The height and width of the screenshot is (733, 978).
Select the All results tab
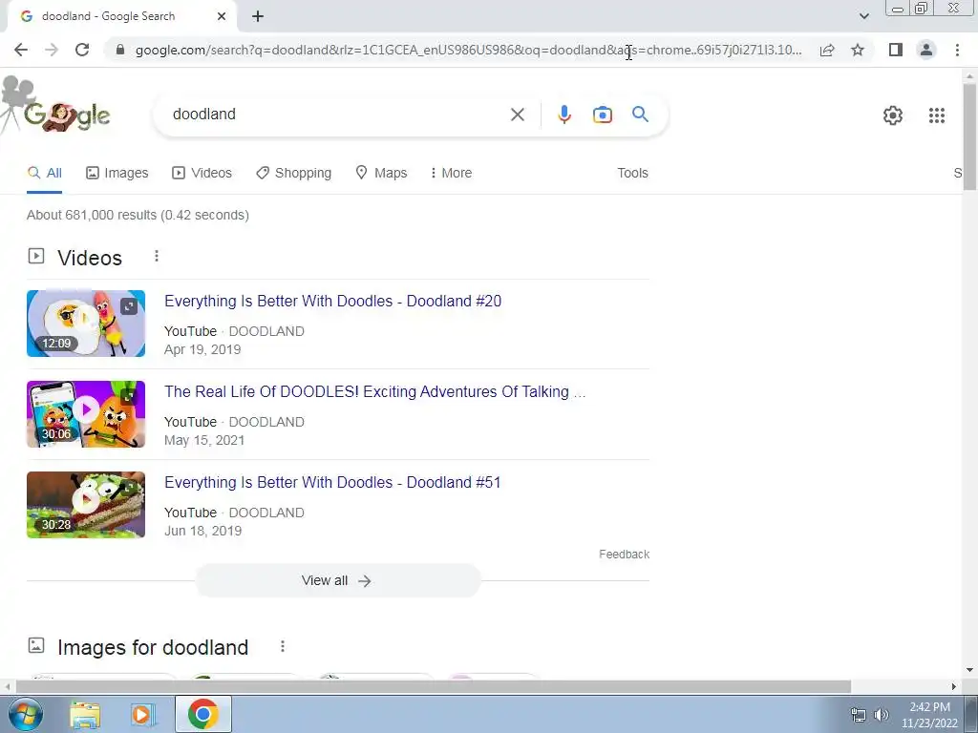[x=44, y=174]
